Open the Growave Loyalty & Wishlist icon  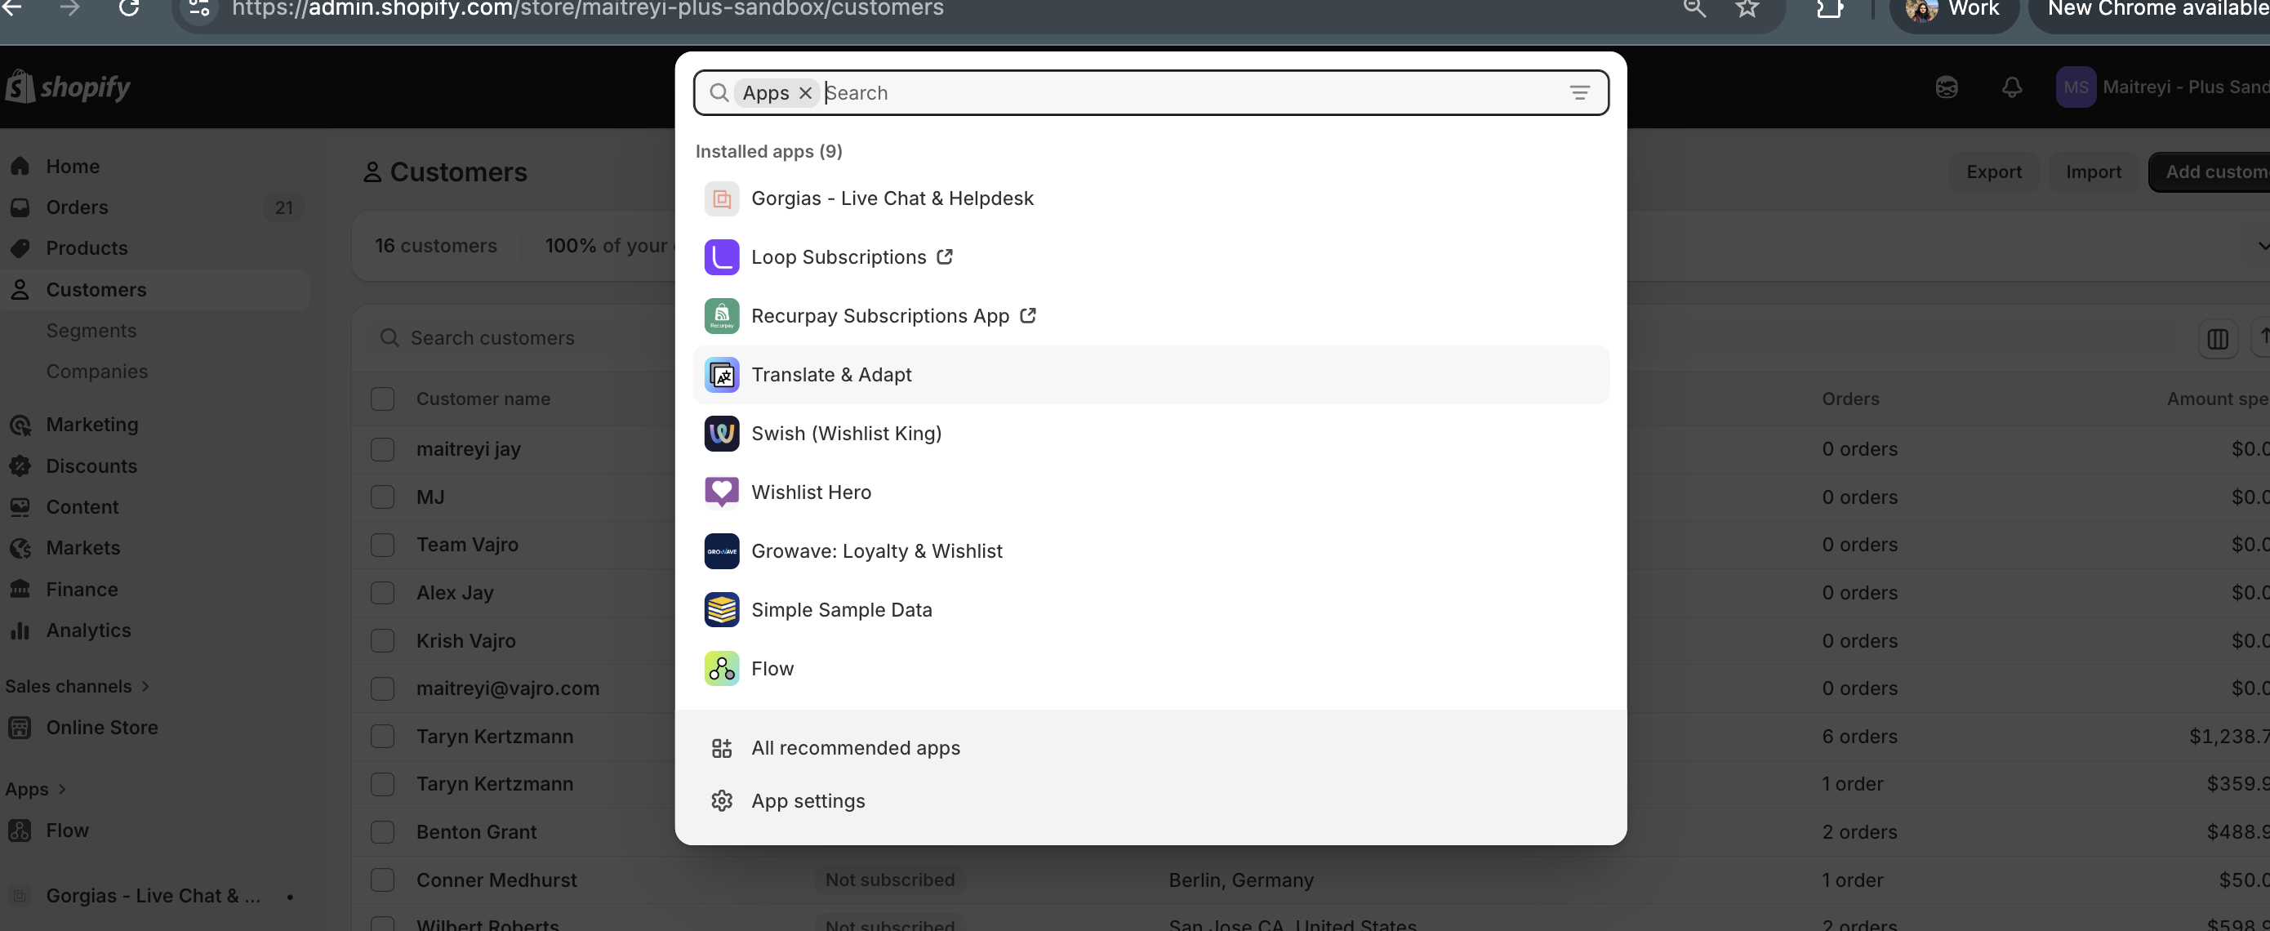(721, 551)
